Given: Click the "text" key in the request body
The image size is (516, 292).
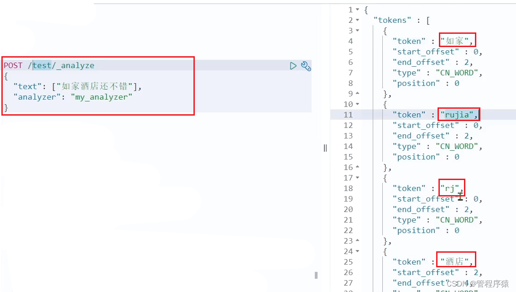Looking at the screenshot, I should pos(28,86).
